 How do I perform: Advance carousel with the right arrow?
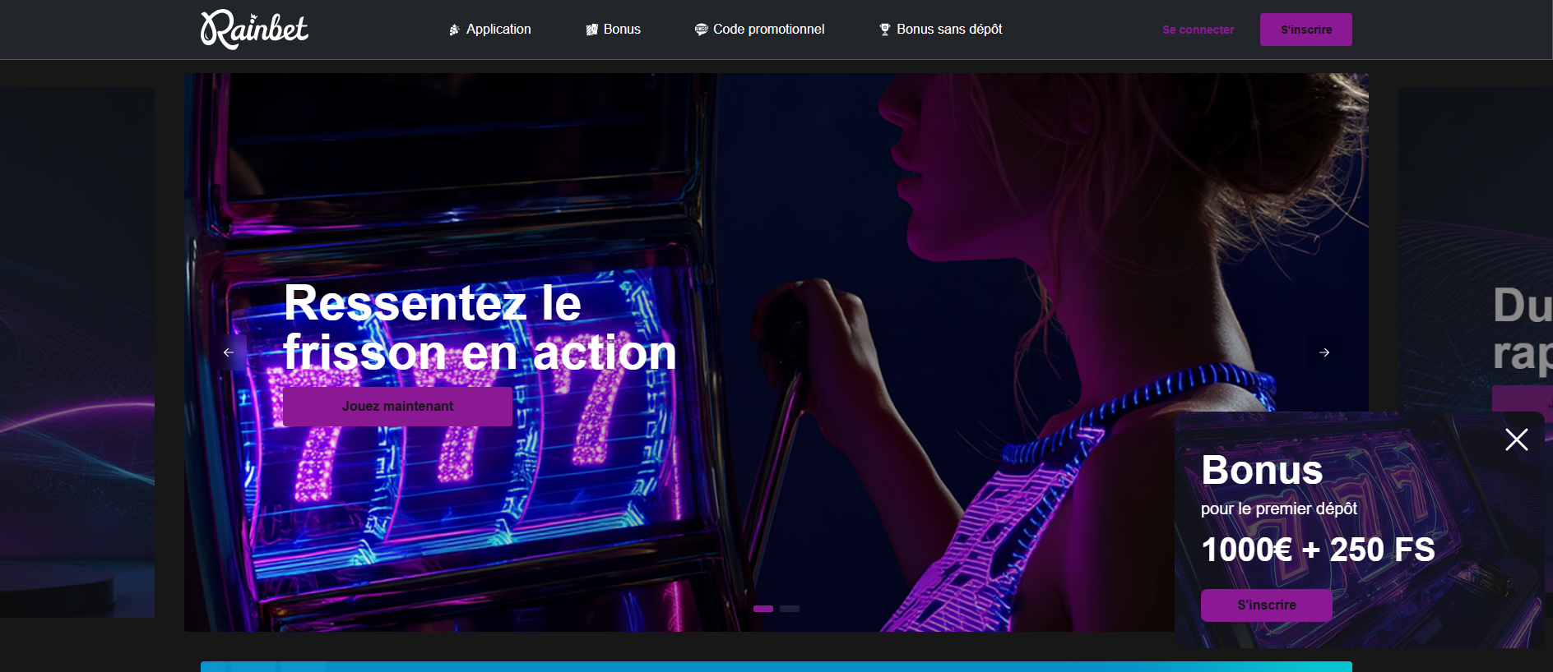coord(1324,352)
